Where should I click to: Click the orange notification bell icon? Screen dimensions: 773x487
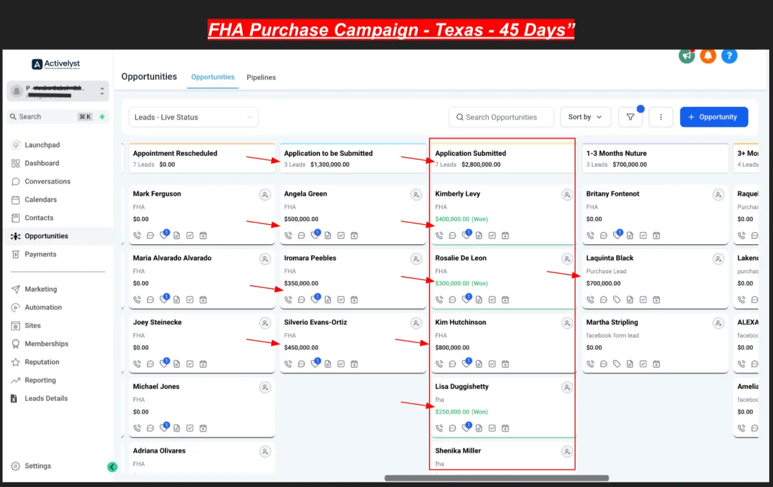(708, 56)
